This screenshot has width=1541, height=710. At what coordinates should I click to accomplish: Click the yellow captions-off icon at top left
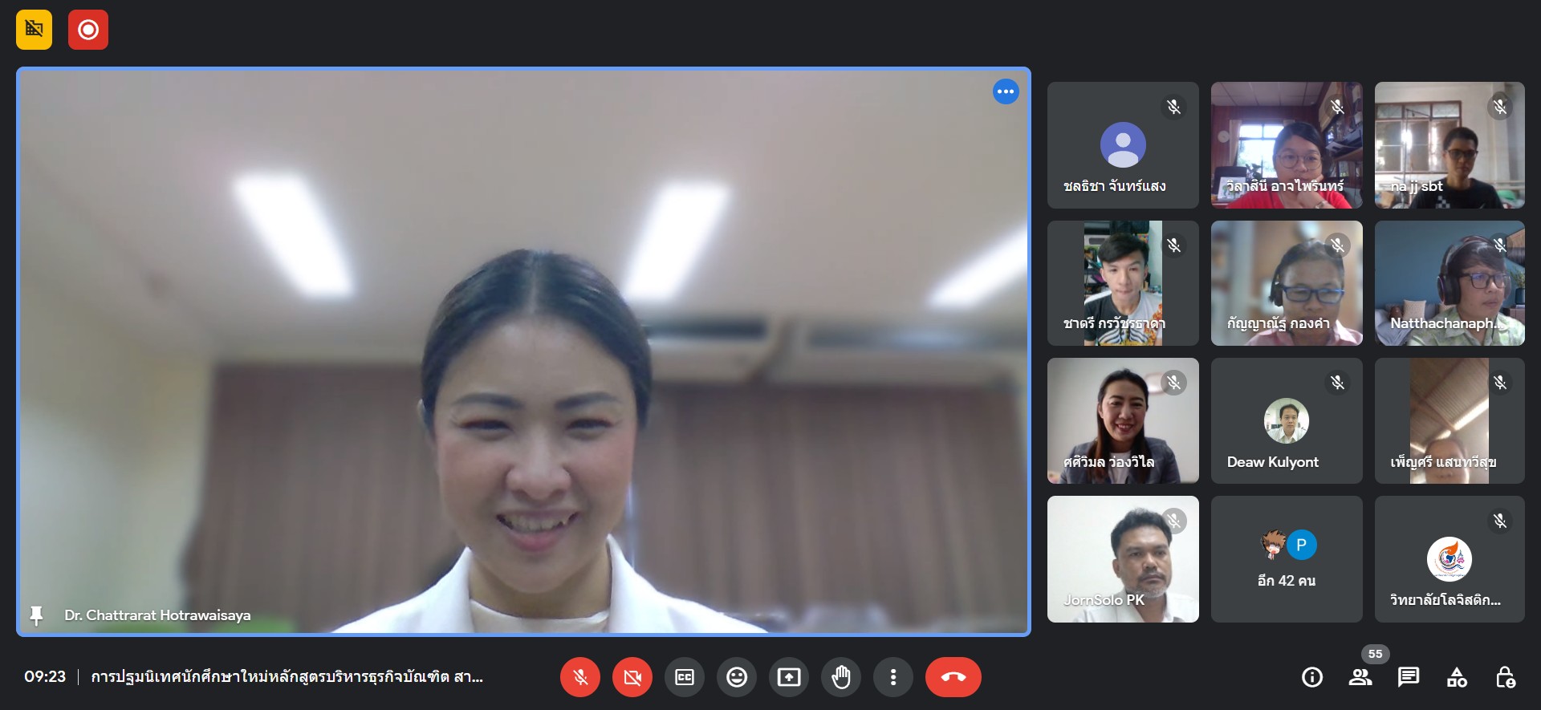[34, 30]
